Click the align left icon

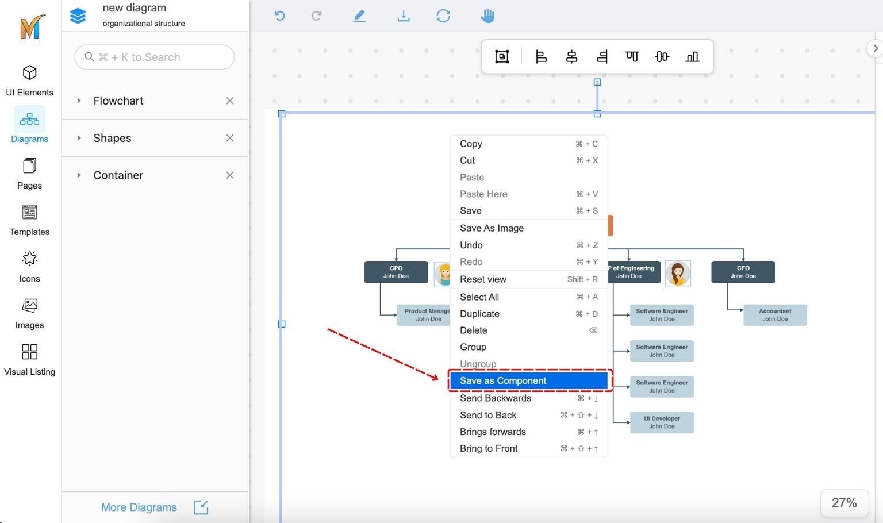point(541,57)
